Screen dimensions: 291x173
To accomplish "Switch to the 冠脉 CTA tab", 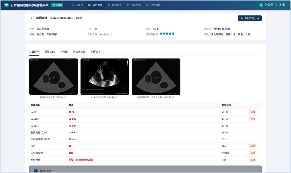I will [x=50, y=52].
